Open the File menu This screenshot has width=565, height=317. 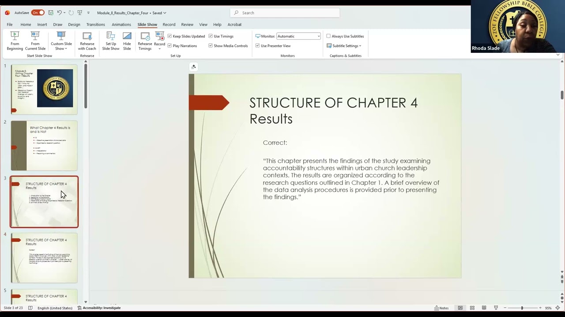[x=9, y=25]
